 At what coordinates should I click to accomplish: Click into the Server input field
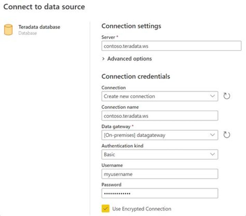[171, 46]
